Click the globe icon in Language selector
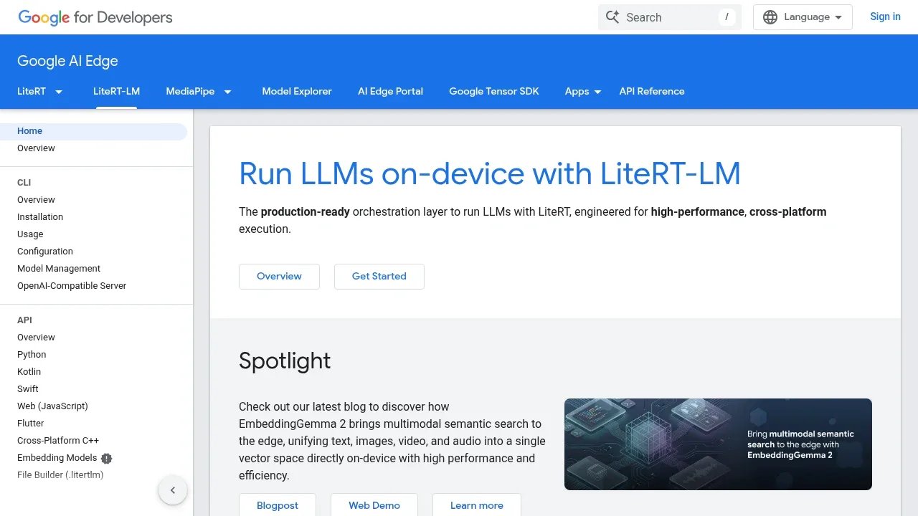This screenshot has height=516, width=918. tap(770, 17)
